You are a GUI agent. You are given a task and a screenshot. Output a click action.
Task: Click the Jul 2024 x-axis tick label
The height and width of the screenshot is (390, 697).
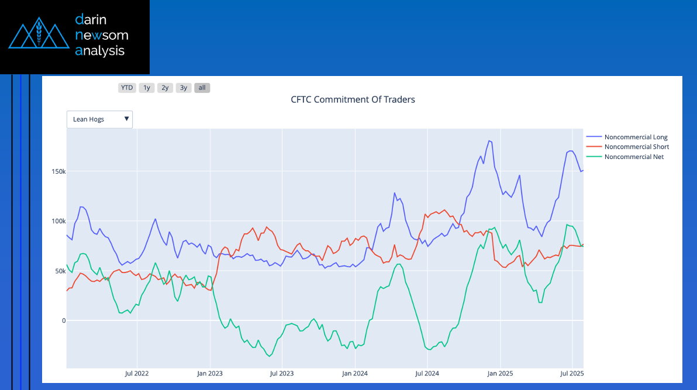pos(427,373)
